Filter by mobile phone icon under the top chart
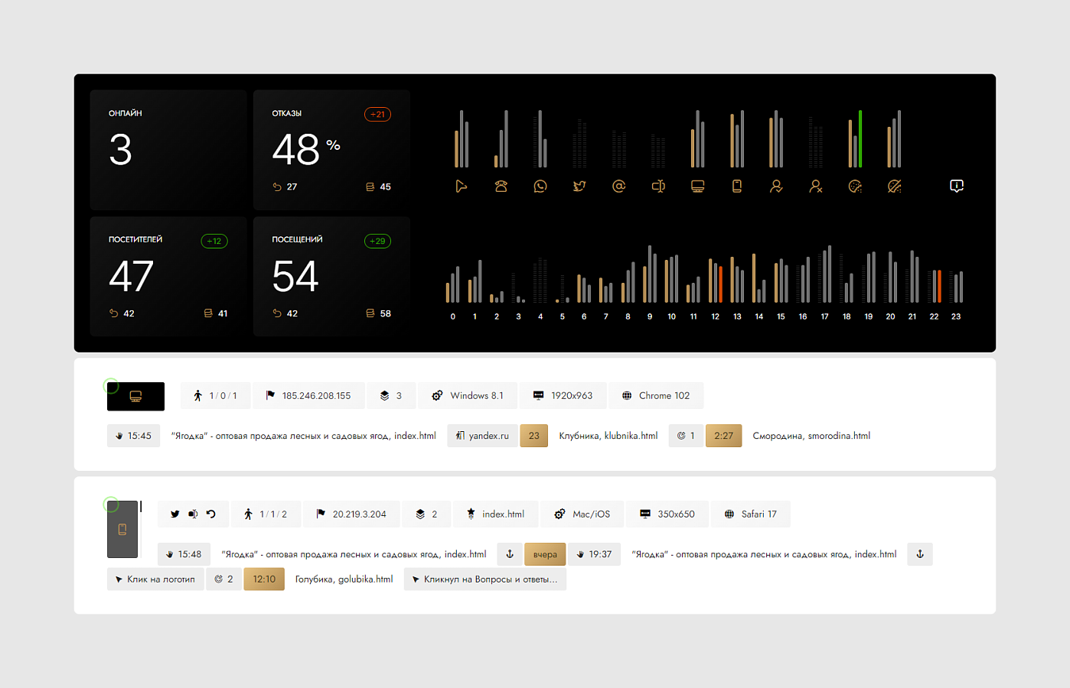This screenshot has height=688, width=1070. pyautogui.click(x=737, y=186)
